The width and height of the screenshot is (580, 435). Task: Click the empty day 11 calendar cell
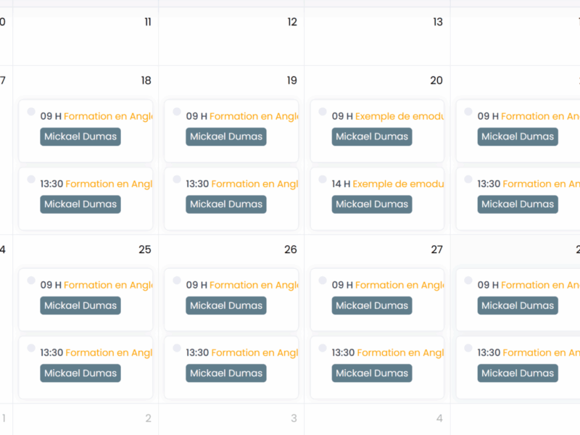pos(86,43)
